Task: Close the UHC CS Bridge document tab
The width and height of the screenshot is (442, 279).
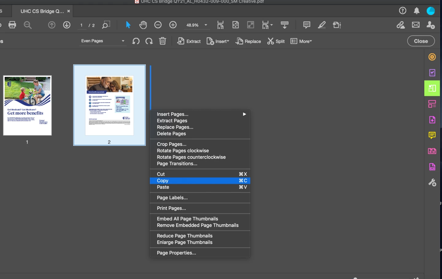Action: click(68, 11)
